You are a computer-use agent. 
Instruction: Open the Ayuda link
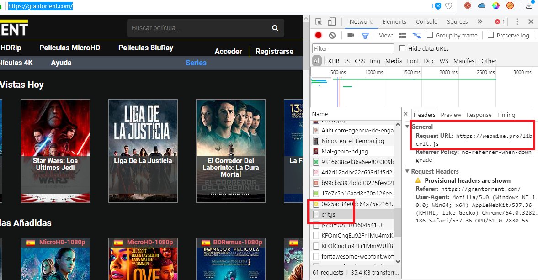click(x=61, y=63)
